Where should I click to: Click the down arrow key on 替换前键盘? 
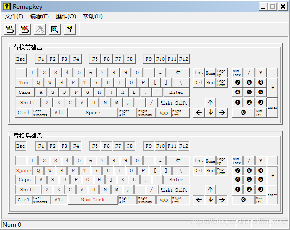coord(210,112)
